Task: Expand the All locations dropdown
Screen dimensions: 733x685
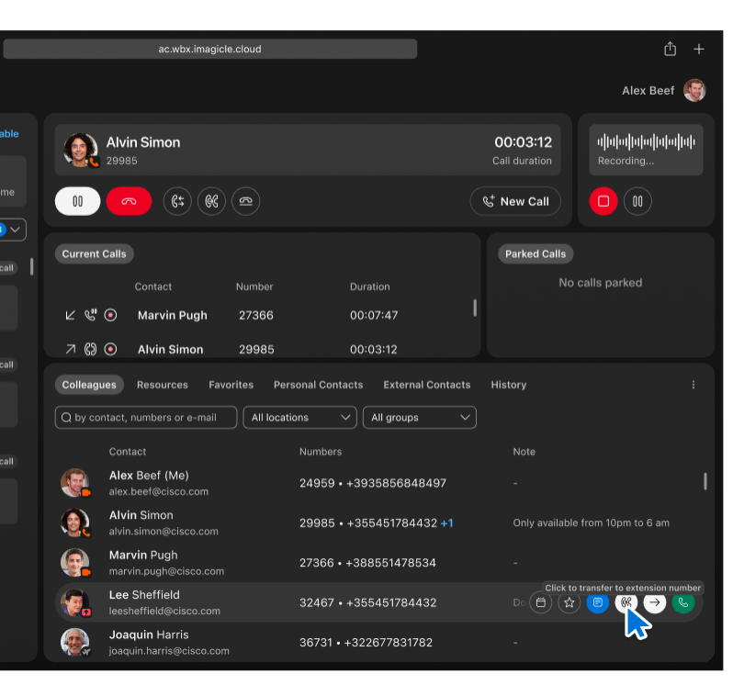Action: pyautogui.click(x=300, y=417)
